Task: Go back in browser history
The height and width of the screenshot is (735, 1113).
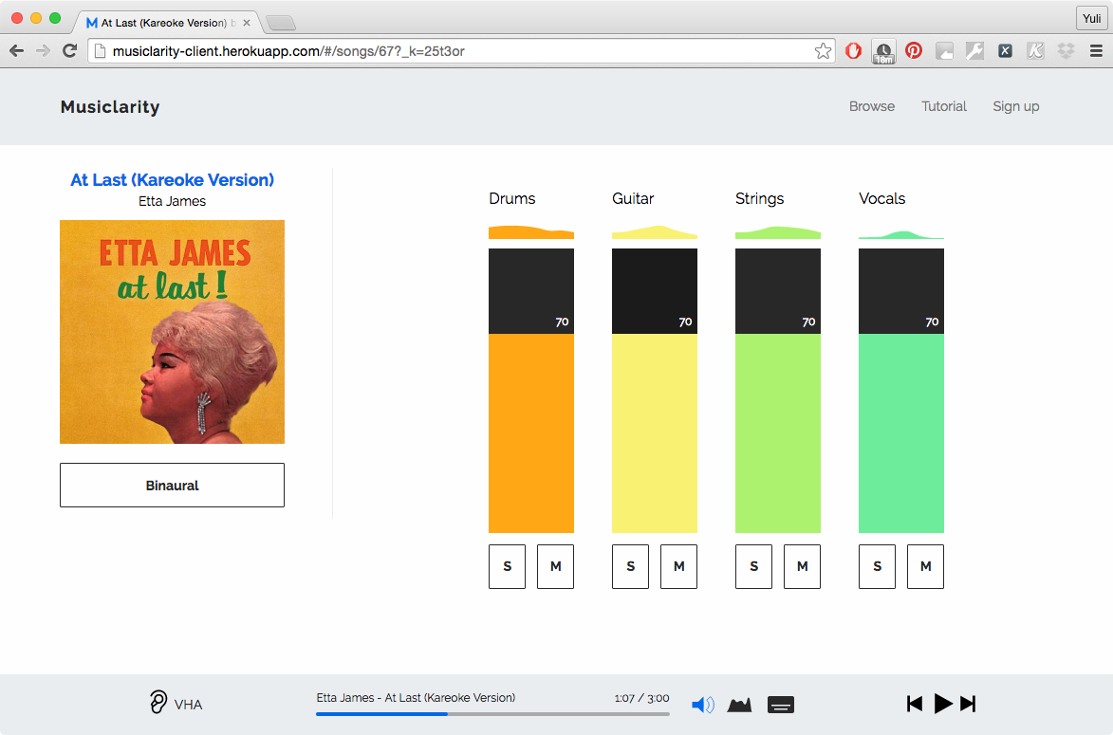Action: [x=17, y=51]
